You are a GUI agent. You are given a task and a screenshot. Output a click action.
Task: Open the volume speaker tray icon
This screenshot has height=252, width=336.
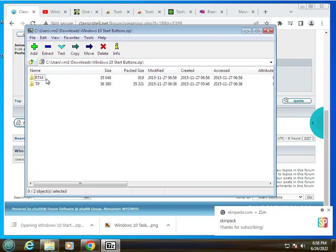point(303,246)
